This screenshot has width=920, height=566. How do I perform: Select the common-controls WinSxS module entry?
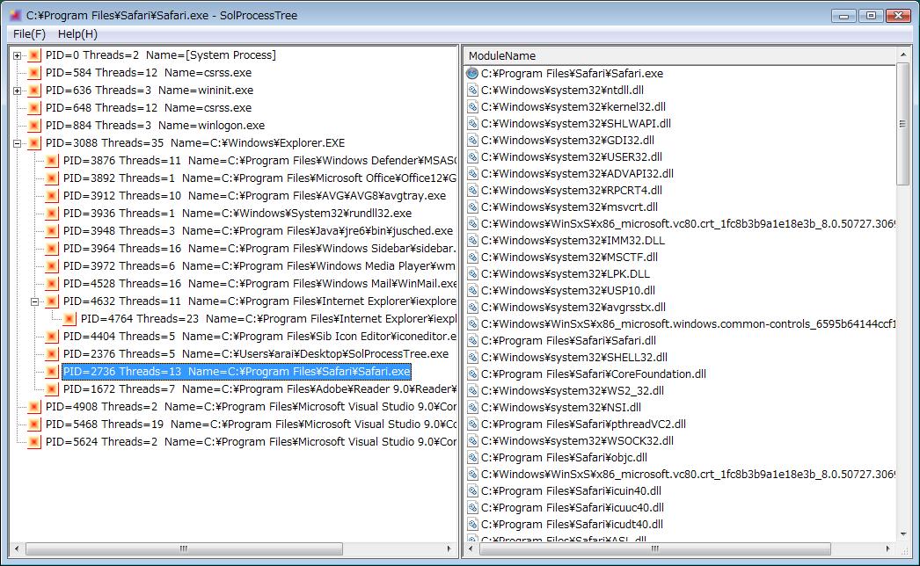(x=688, y=324)
